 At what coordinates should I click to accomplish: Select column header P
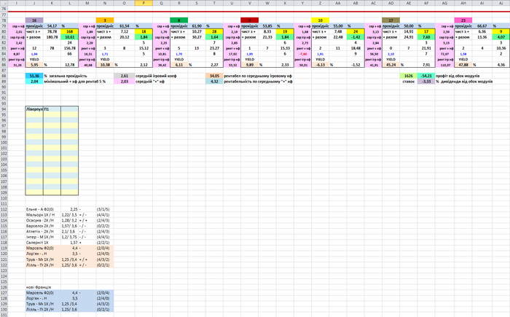click(x=144, y=3)
